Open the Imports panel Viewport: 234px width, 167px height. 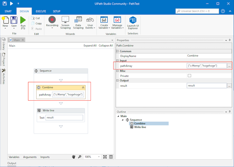click(45, 157)
